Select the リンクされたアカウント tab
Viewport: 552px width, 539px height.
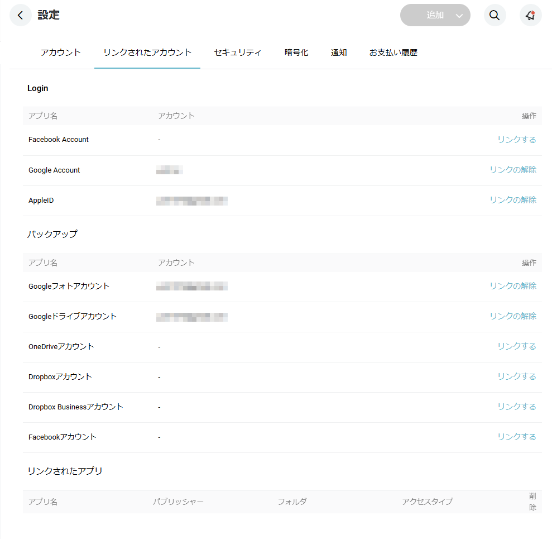tap(147, 53)
